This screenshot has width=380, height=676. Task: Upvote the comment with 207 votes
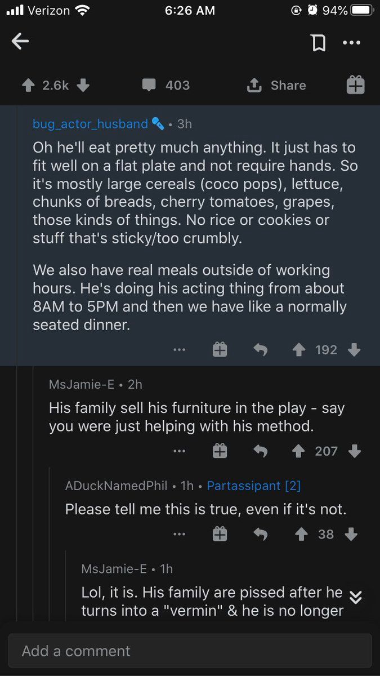pyautogui.click(x=299, y=451)
